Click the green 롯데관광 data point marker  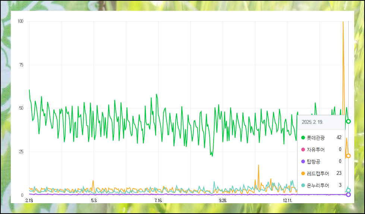348,121
